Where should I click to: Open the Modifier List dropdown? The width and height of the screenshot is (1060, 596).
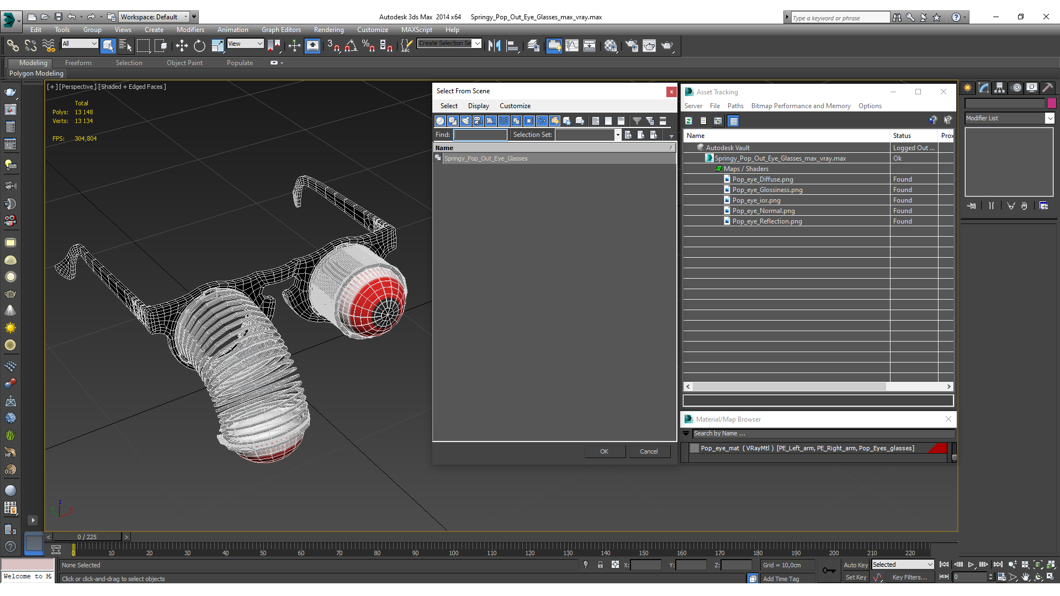pos(1009,118)
